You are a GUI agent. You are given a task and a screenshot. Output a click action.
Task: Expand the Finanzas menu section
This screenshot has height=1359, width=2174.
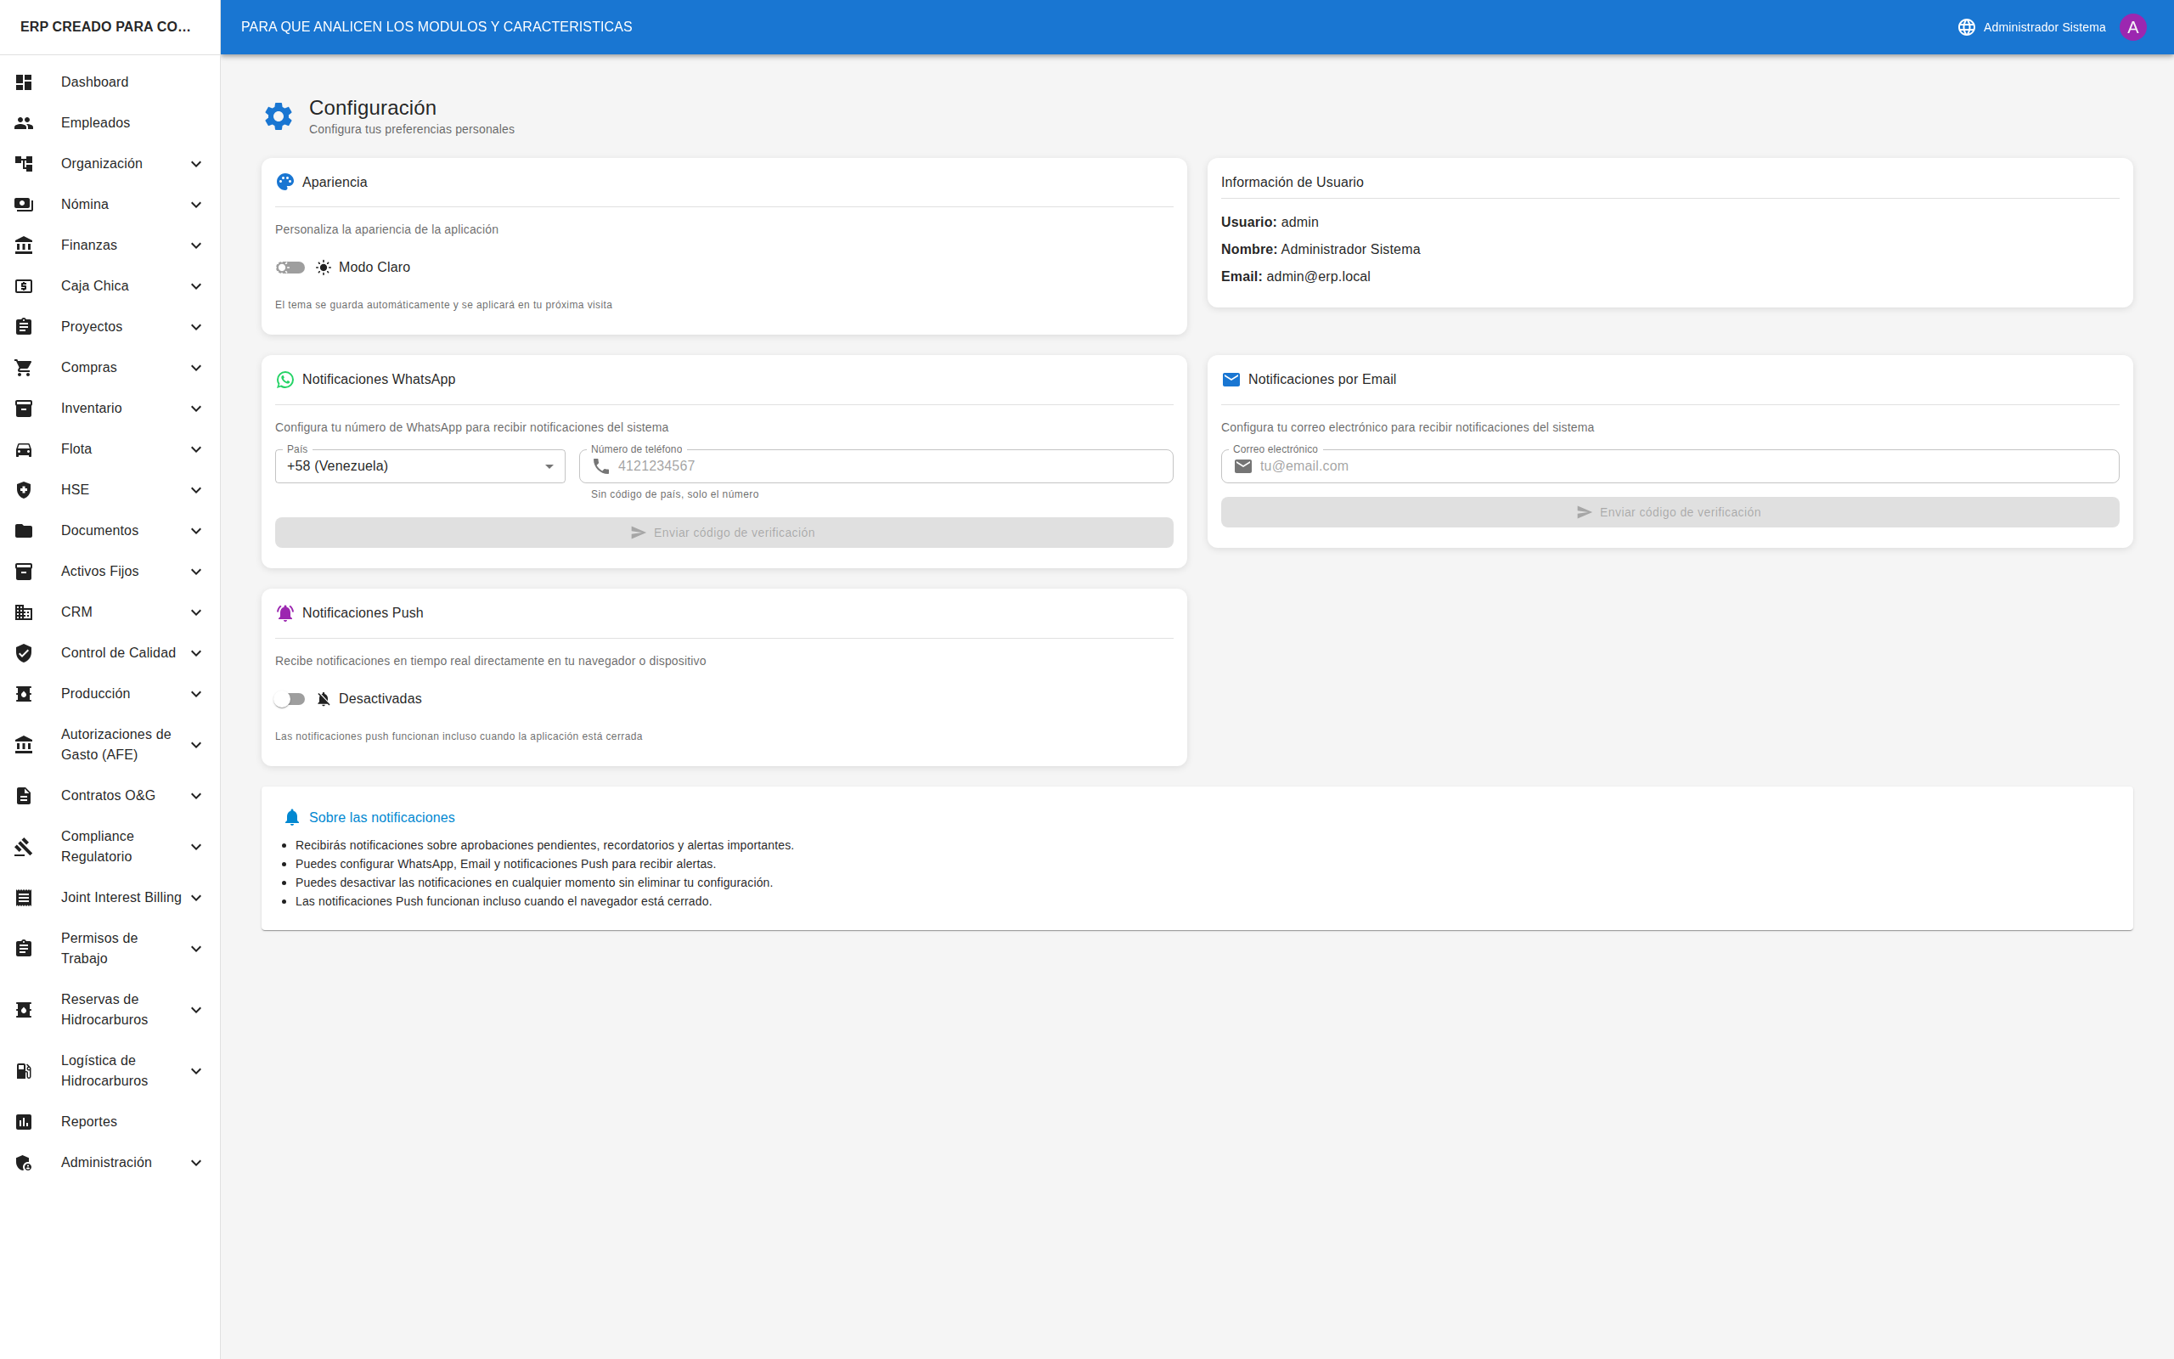(x=196, y=245)
